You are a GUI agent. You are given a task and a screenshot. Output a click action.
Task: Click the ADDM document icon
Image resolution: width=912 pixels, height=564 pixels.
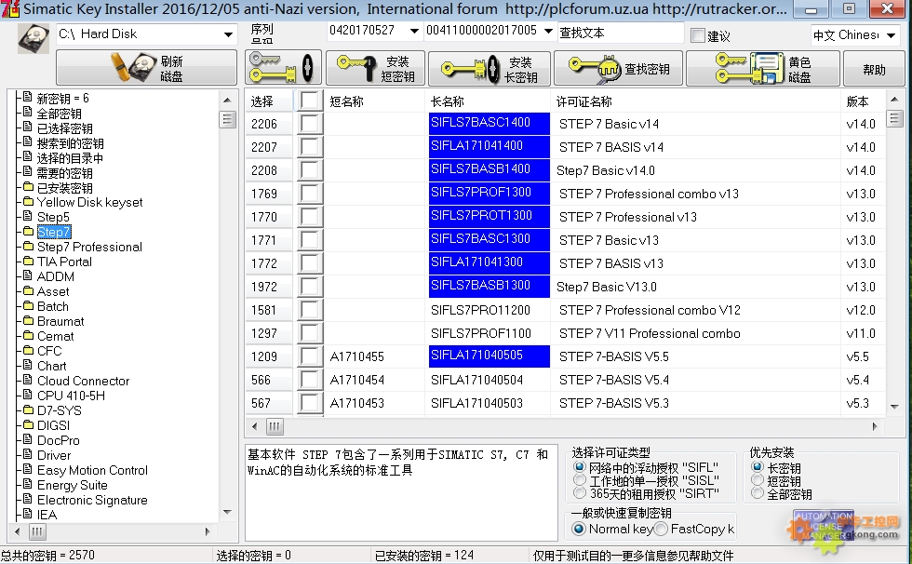pos(27,275)
